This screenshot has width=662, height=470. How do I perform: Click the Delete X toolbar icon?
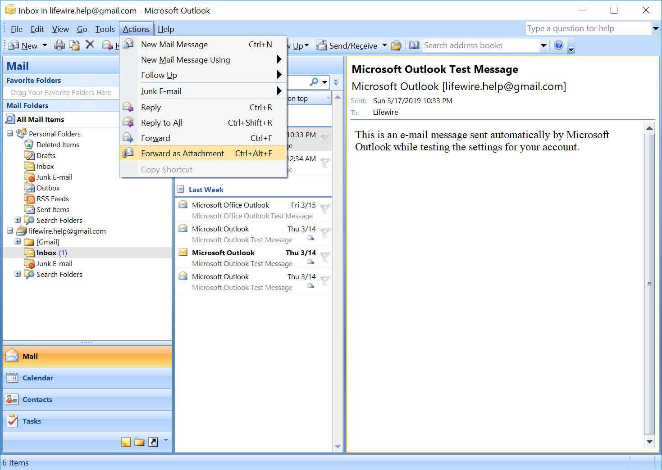pos(90,45)
